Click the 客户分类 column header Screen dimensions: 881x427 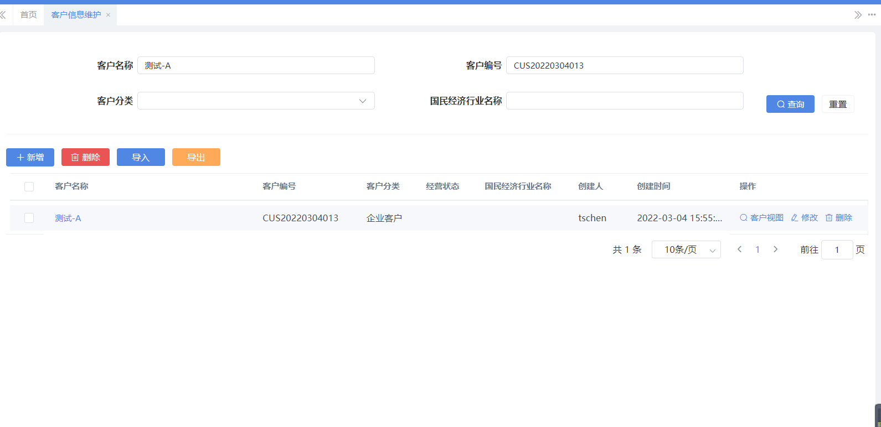pos(383,186)
